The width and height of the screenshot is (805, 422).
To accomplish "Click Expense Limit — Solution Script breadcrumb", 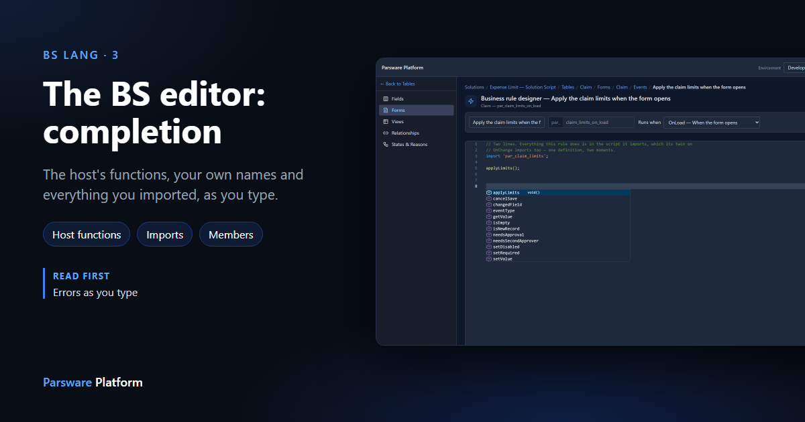I will [523, 87].
